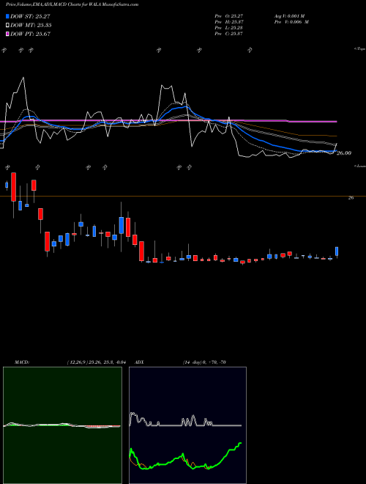The width and height of the screenshot is (366, 484).
Task: Click the 'MACD:' panel heading
Action: point(22,362)
